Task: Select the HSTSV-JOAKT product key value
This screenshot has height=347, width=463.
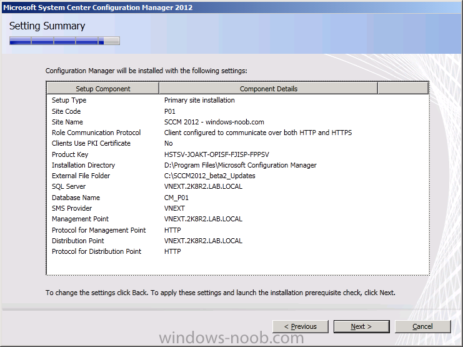Action: pos(217,154)
